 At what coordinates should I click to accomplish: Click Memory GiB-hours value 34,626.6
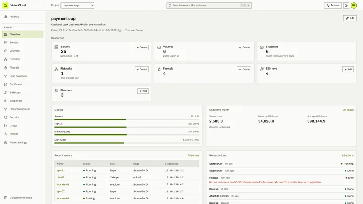coord(266,121)
